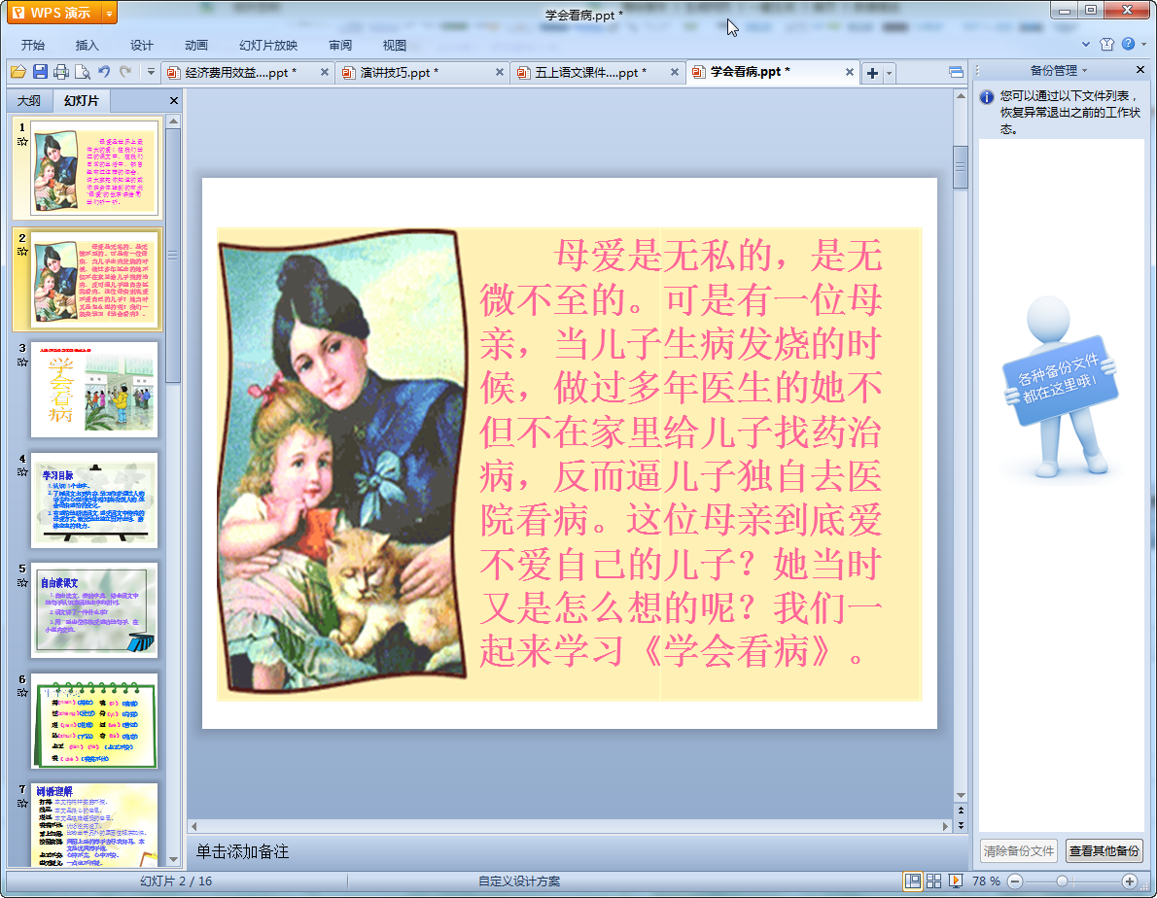
Task: Click the 78 % zoom level
Action: click(x=986, y=881)
